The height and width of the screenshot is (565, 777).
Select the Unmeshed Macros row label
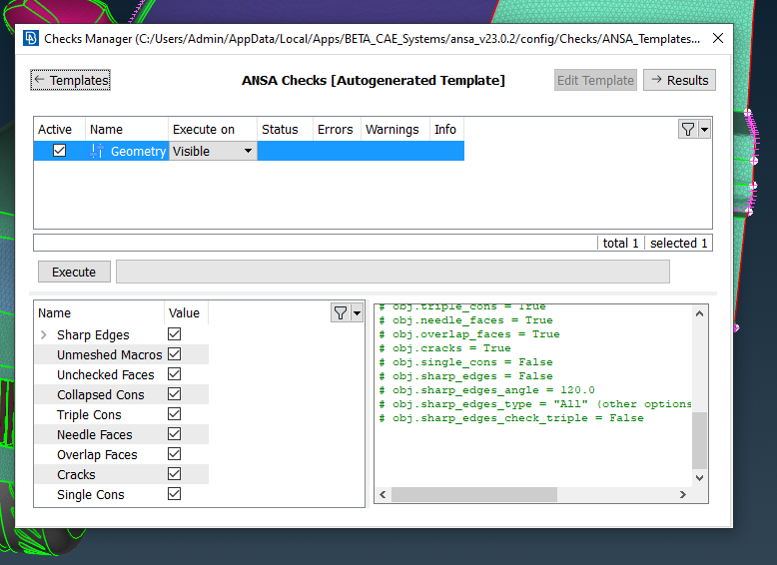110,355
